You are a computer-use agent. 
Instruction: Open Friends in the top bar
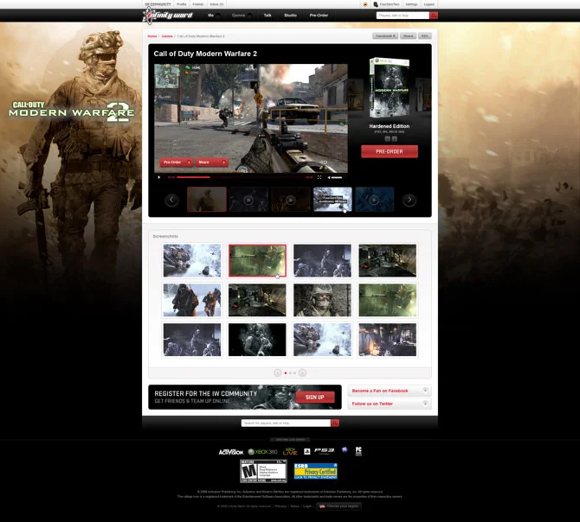[198, 4]
